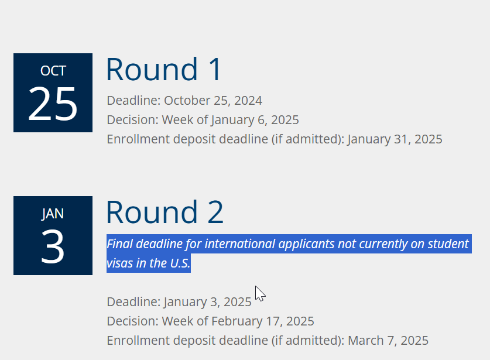This screenshot has height=360, width=490.
Task: Click the Decision: Week of January 6 line
Action: tap(203, 120)
